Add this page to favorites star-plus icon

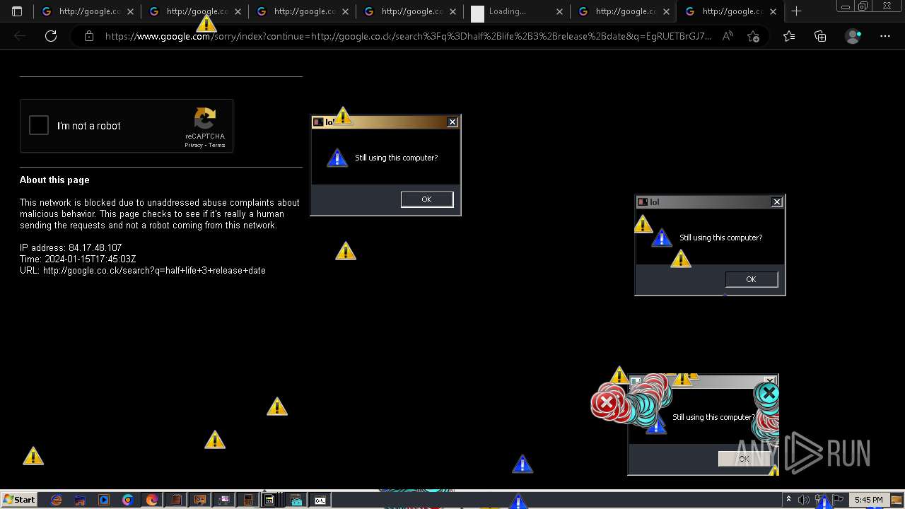(753, 36)
